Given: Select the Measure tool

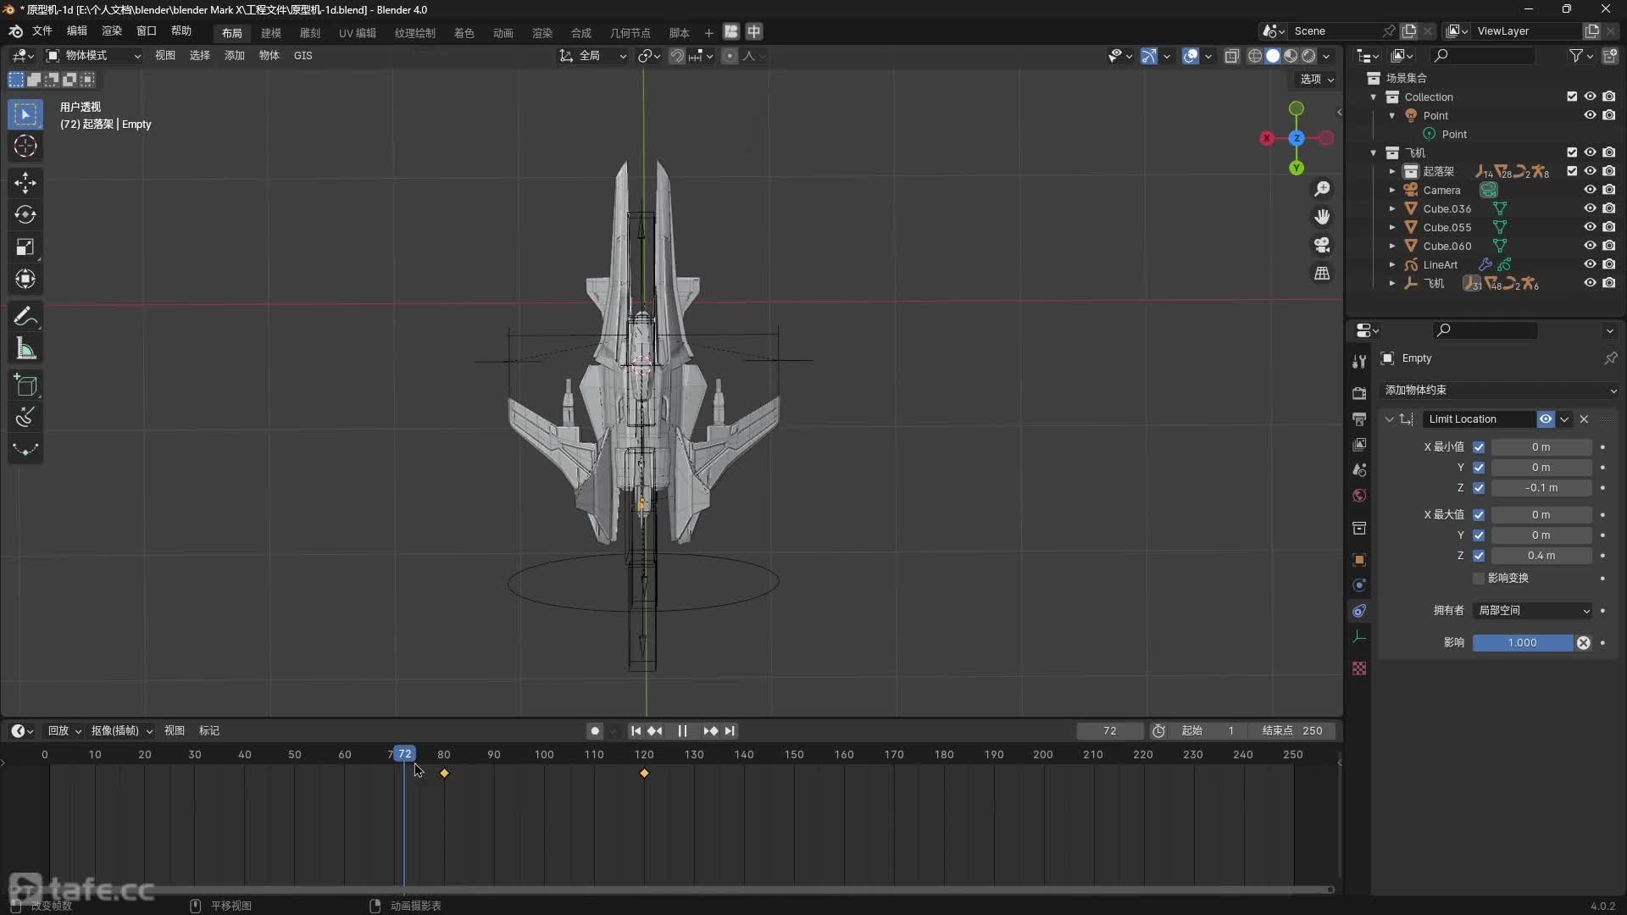Looking at the screenshot, I should click(x=25, y=349).
